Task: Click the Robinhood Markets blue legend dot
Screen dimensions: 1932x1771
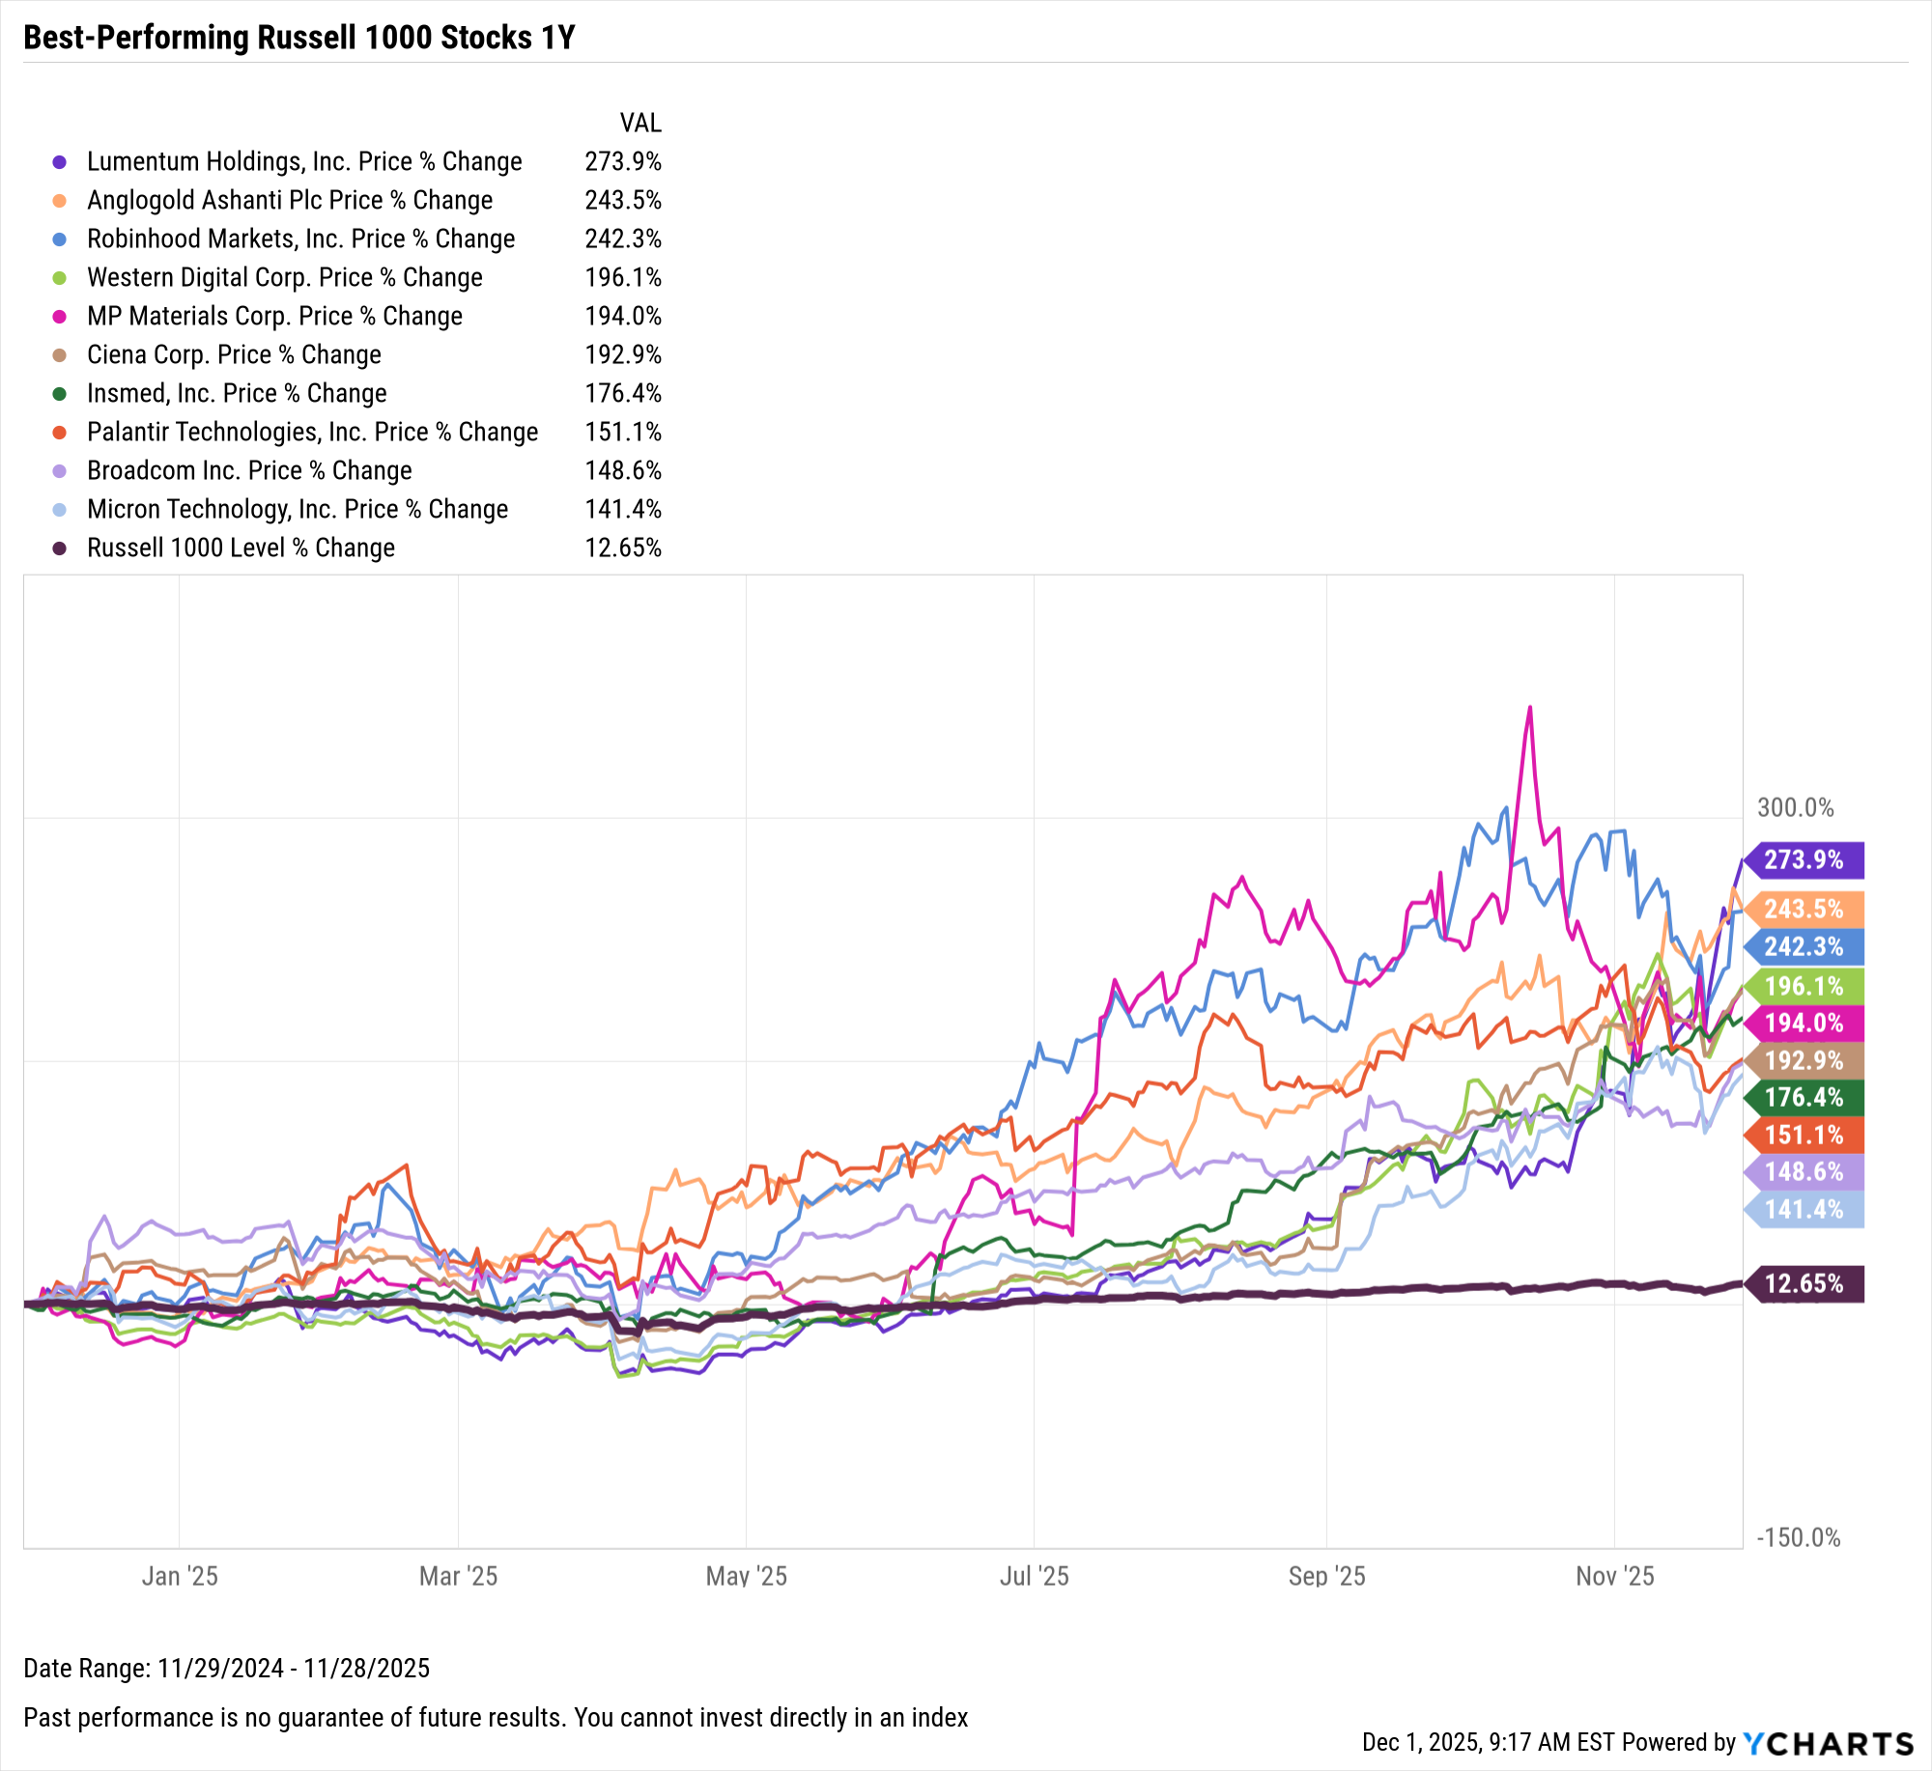Action: 60,239
